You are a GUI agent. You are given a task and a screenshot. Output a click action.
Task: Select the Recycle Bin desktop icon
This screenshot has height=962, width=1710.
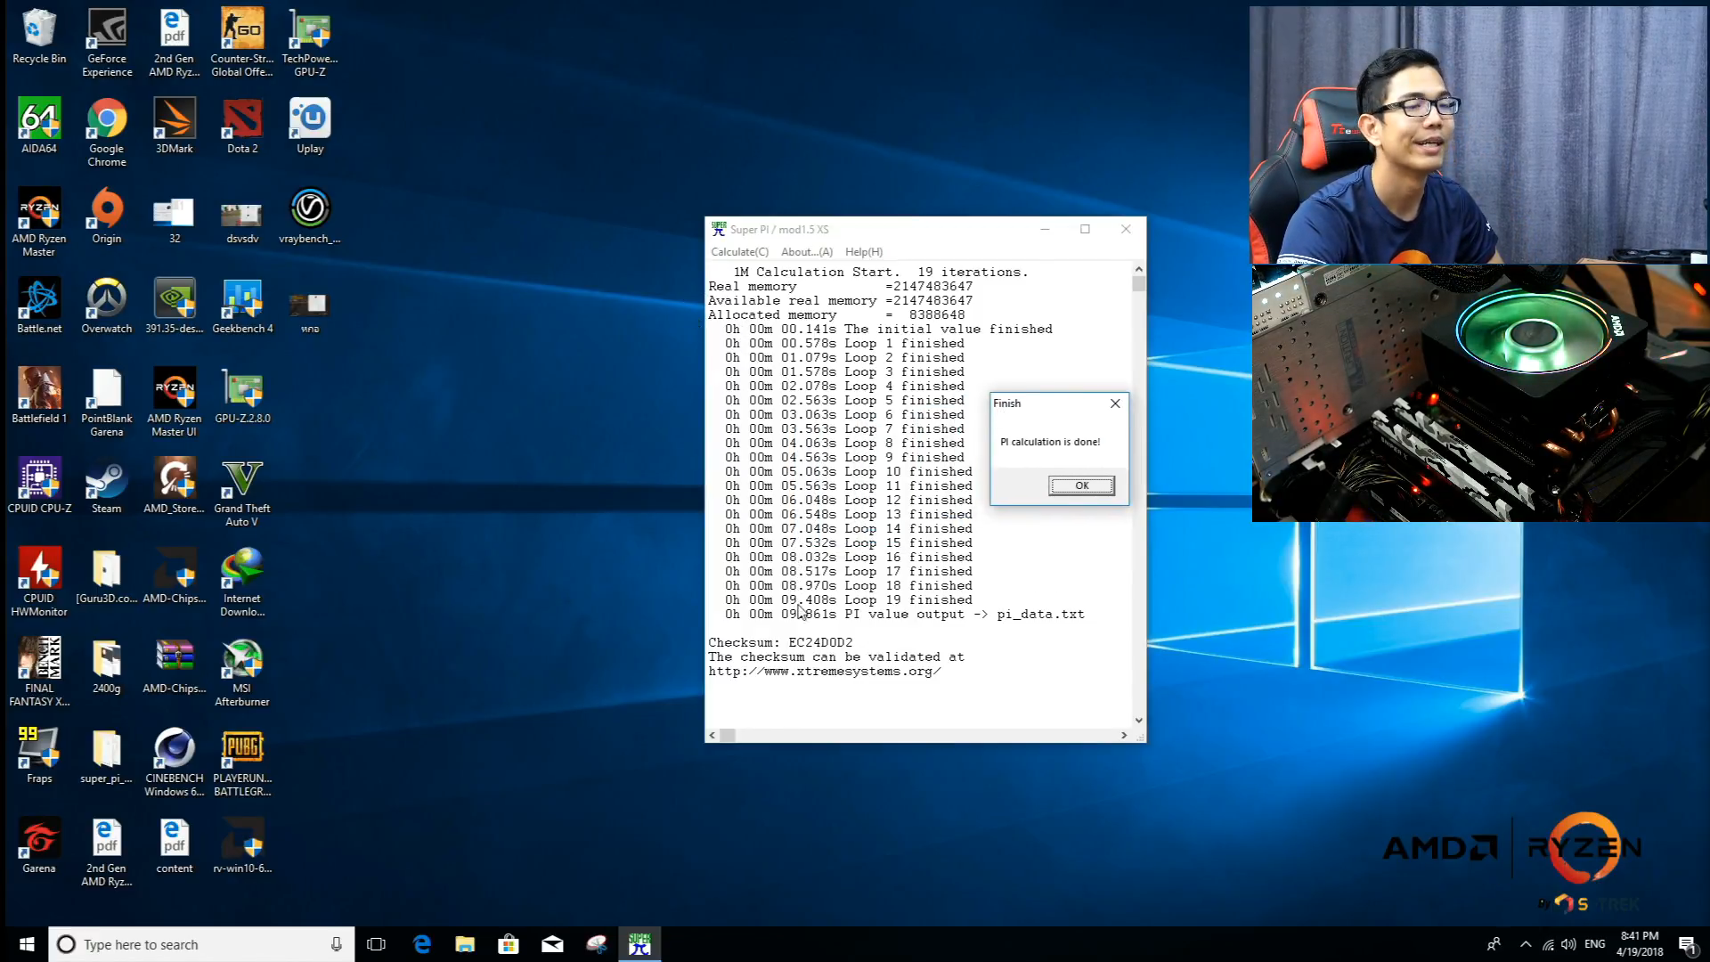[x=39, y=37]
